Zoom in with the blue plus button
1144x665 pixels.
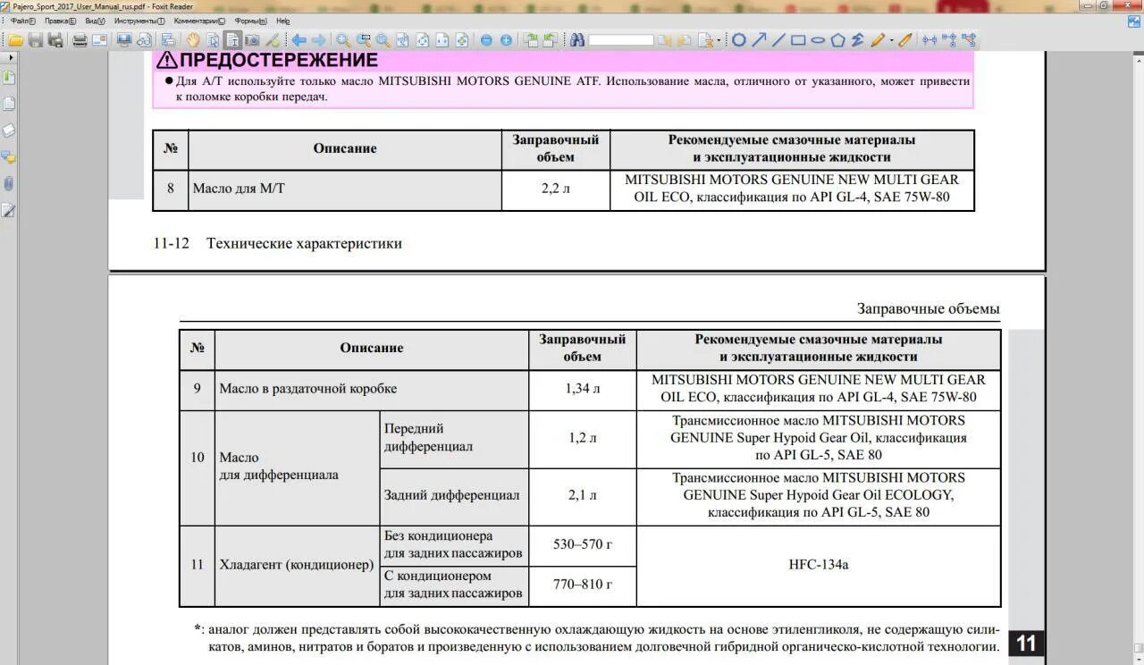[506, 40]
